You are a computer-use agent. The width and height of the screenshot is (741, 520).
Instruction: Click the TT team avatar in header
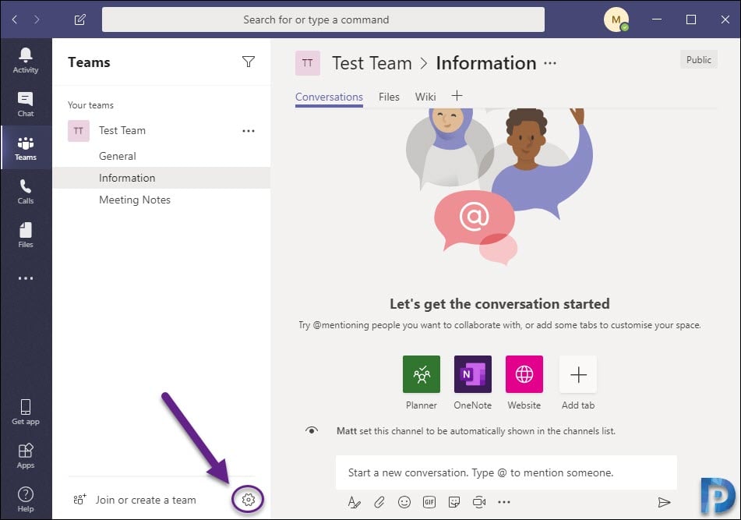[x=308, y=63]
